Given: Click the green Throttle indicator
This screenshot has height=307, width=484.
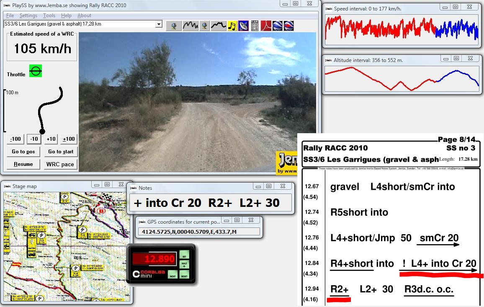Looking at the screenshot, I should pyautogui.click(x=36, y=71).
